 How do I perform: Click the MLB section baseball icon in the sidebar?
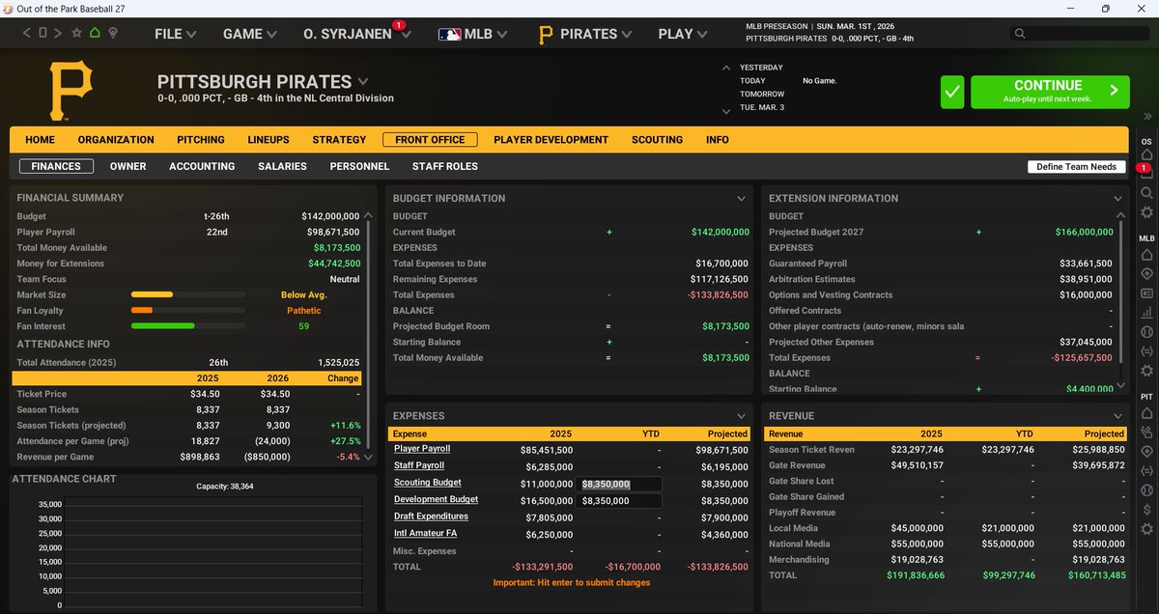point(1146,332)
